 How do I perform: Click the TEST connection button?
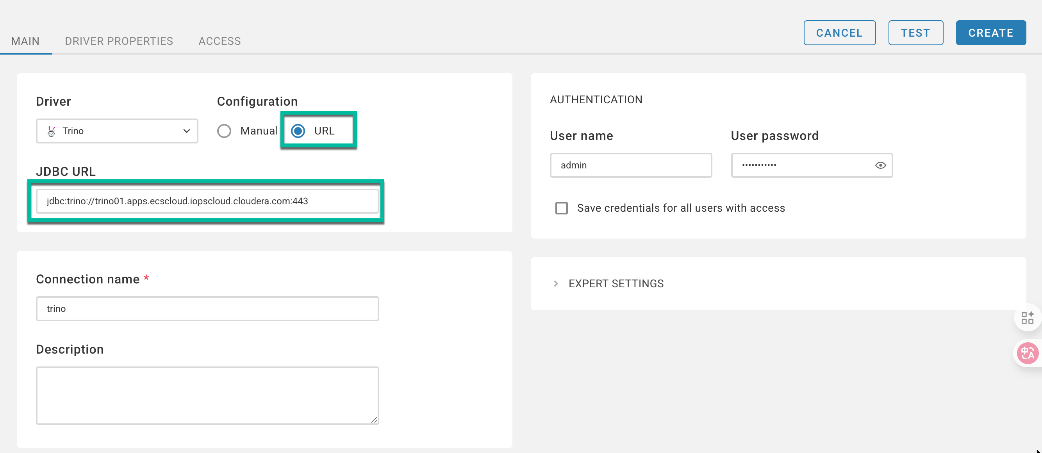[915, 33]
